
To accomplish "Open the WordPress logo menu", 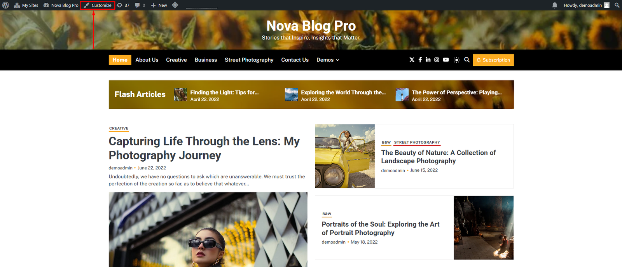I will 5,5.
